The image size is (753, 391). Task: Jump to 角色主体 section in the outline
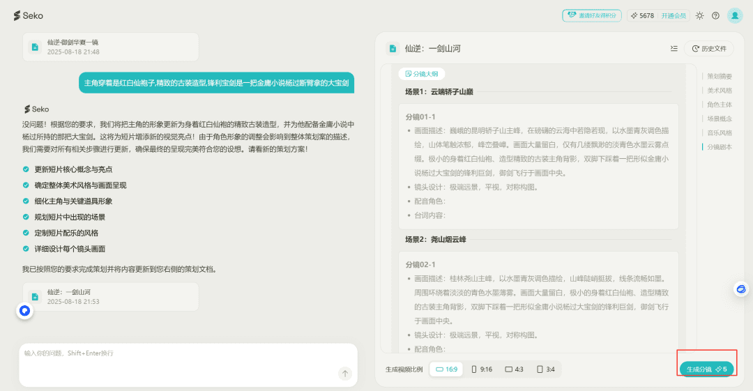click(x=720, y=105)
